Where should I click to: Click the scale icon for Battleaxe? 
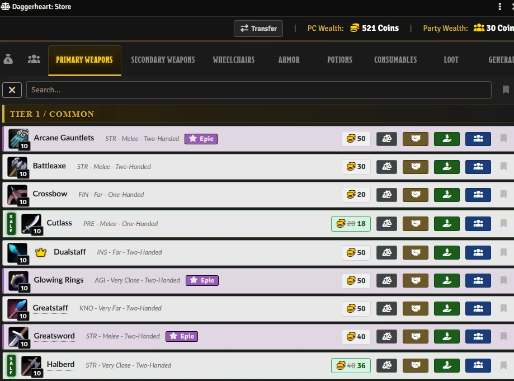pos(386,167)
